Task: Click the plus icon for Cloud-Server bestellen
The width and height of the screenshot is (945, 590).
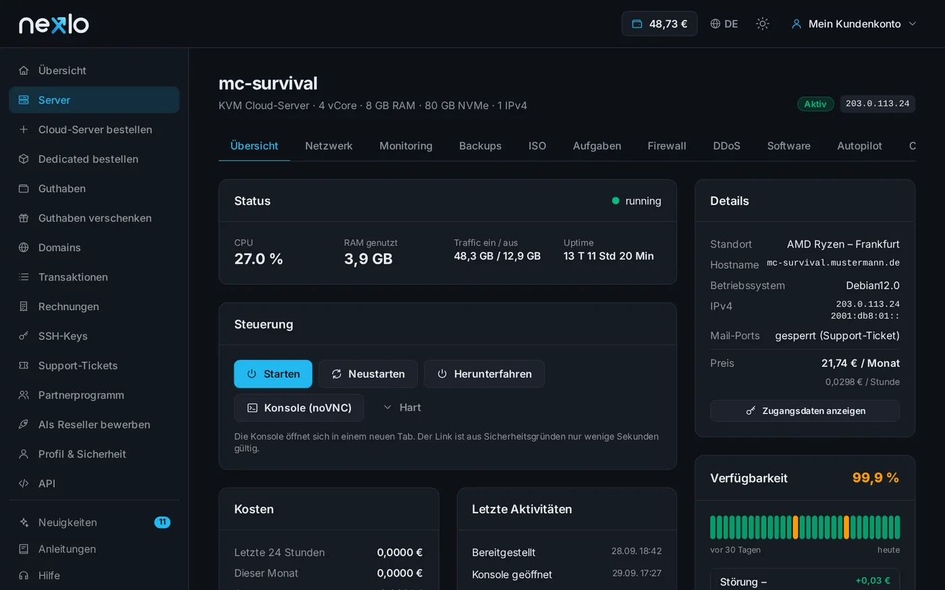Action: 24,129
